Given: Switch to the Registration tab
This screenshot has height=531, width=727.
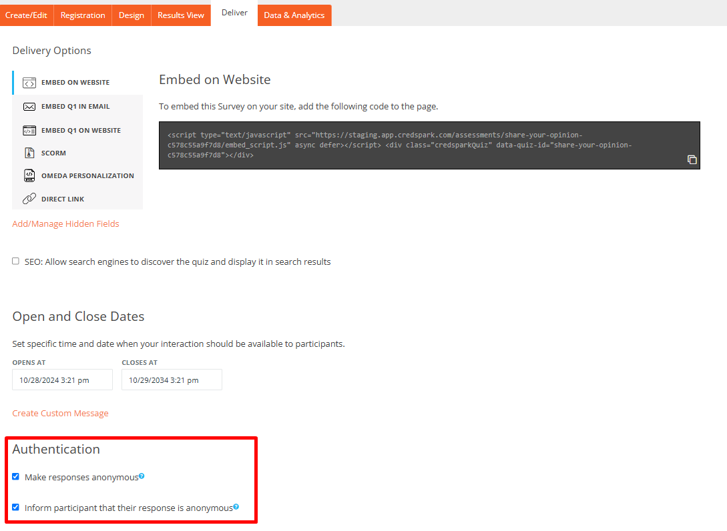Looking at the screenshot, I should point(83,15).
